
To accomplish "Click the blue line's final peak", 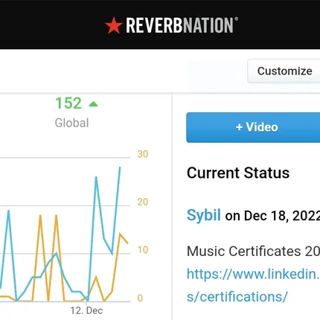I will (x=120, y=167).
